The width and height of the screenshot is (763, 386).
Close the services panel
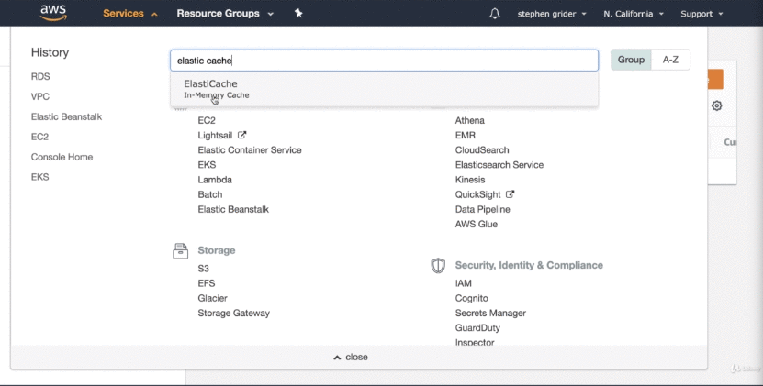pyautogui.click(x=351, y=357)
